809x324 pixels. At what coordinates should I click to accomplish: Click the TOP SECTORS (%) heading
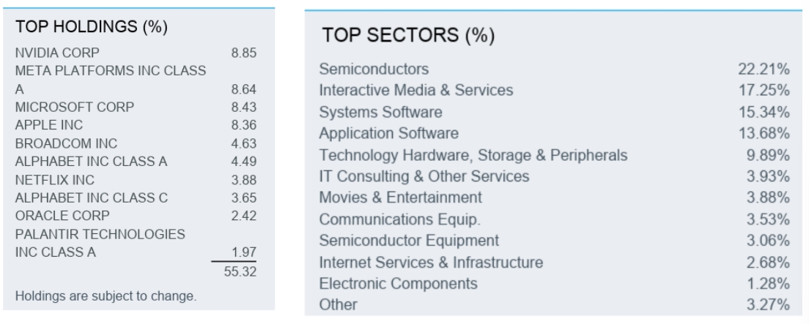coord(408,35)
